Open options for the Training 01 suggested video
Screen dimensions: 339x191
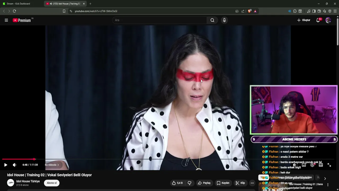328,185
